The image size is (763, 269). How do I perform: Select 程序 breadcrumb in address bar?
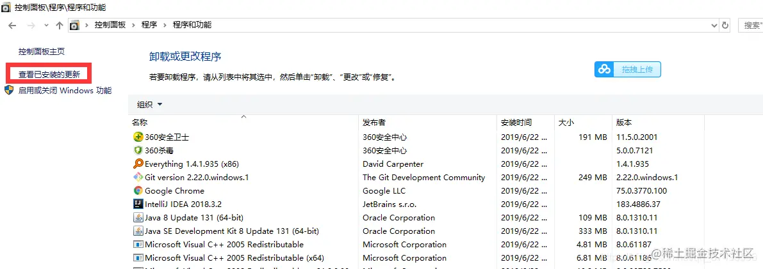tap(149, 25)
